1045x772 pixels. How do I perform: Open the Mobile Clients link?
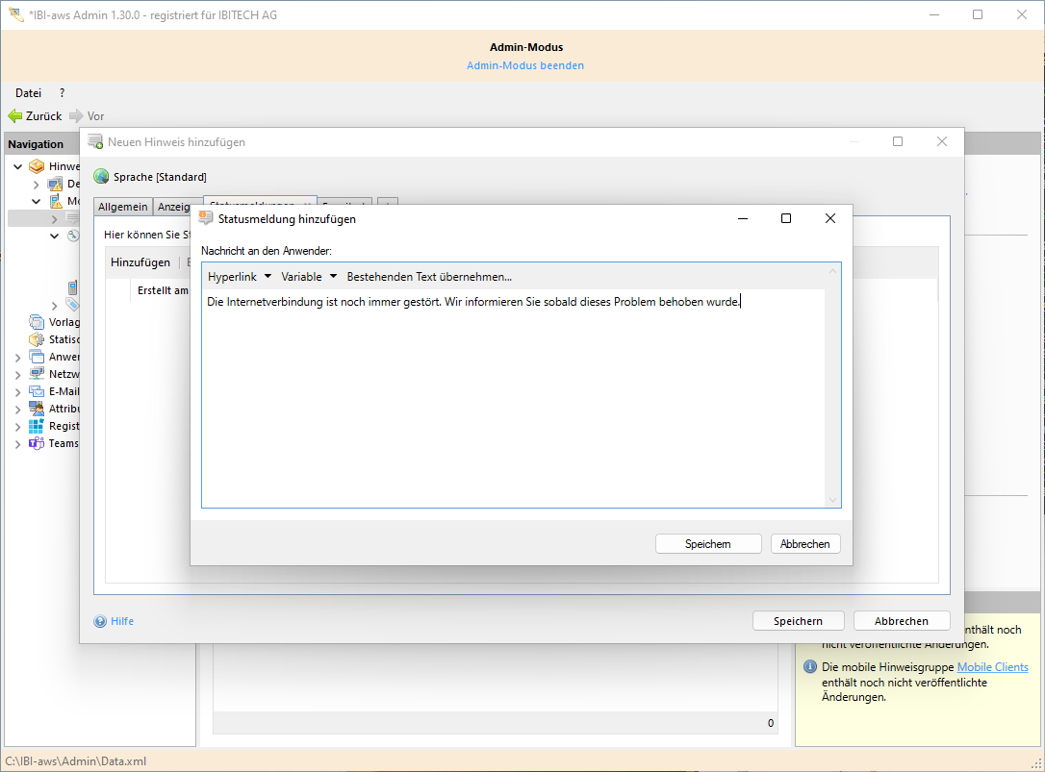[x=992, y=667]
